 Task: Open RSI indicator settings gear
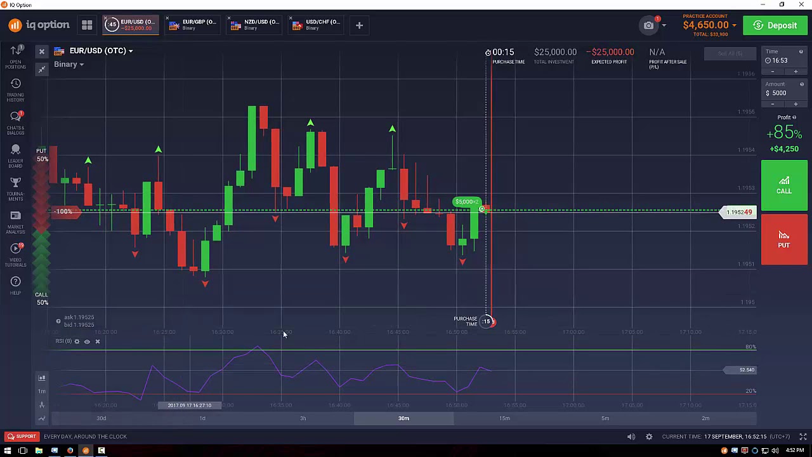(77, 341)
